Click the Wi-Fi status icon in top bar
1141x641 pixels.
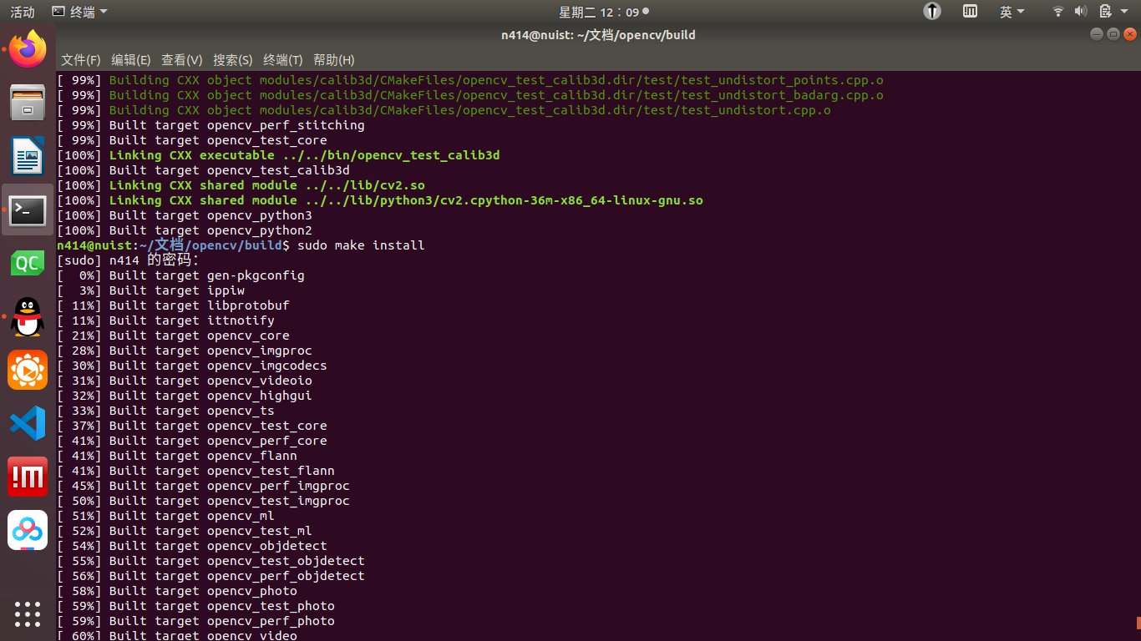click(x=1057, y=12)
